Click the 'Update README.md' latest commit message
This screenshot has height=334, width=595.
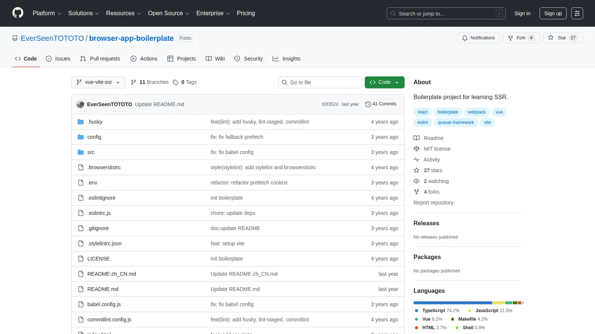pos(160,104)
